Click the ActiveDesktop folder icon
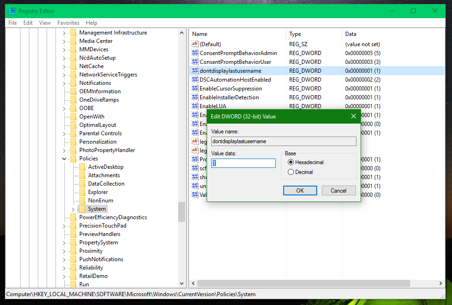The height and width of the screenshot is (305, 452). [83, 167]
